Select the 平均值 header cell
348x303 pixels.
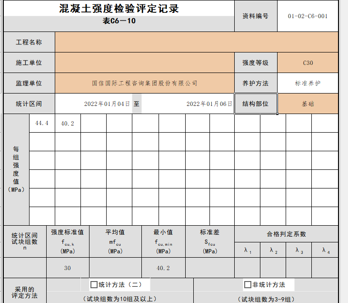coord(115,241)
